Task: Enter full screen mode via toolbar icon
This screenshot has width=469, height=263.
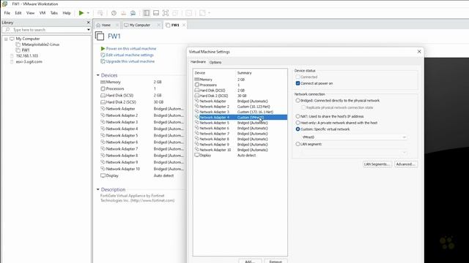Action: 166,13
